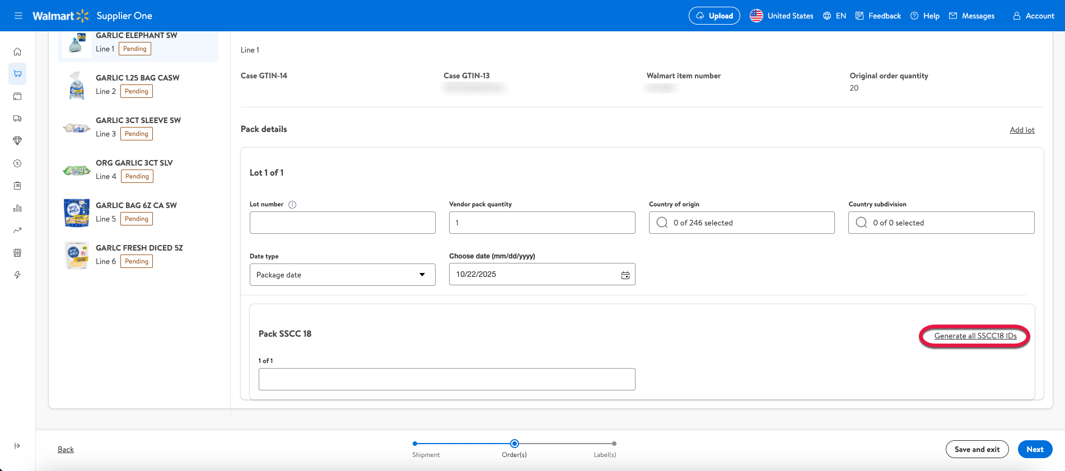Image resolution: width=1065 pixels, height=471 pixels.
Task: Open the dollar coin sidebar icon
Action: coord(17,163)
